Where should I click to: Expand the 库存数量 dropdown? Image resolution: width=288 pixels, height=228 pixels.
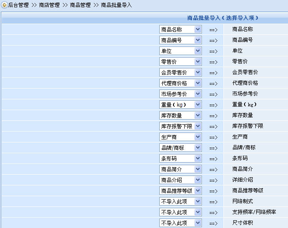pyautogui.click(x=180, y=115)
